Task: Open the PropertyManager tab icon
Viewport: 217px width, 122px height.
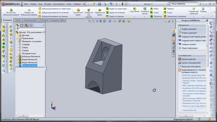Action: point(22,25)
